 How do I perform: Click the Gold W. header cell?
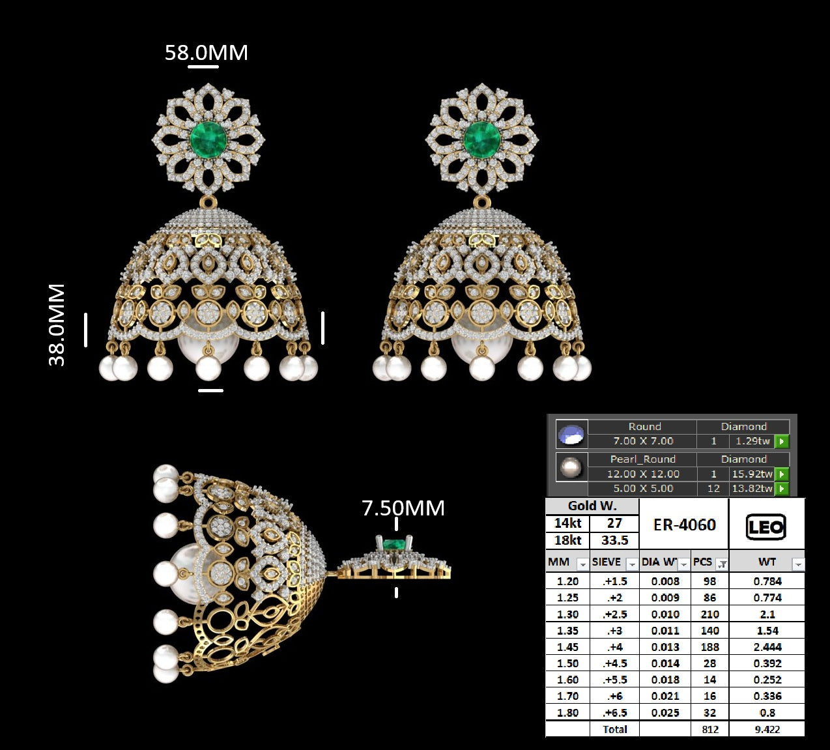point(592,506)
